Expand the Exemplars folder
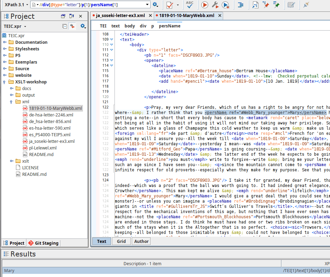Viewport: 330px width, 277px height. click(5, 62)
